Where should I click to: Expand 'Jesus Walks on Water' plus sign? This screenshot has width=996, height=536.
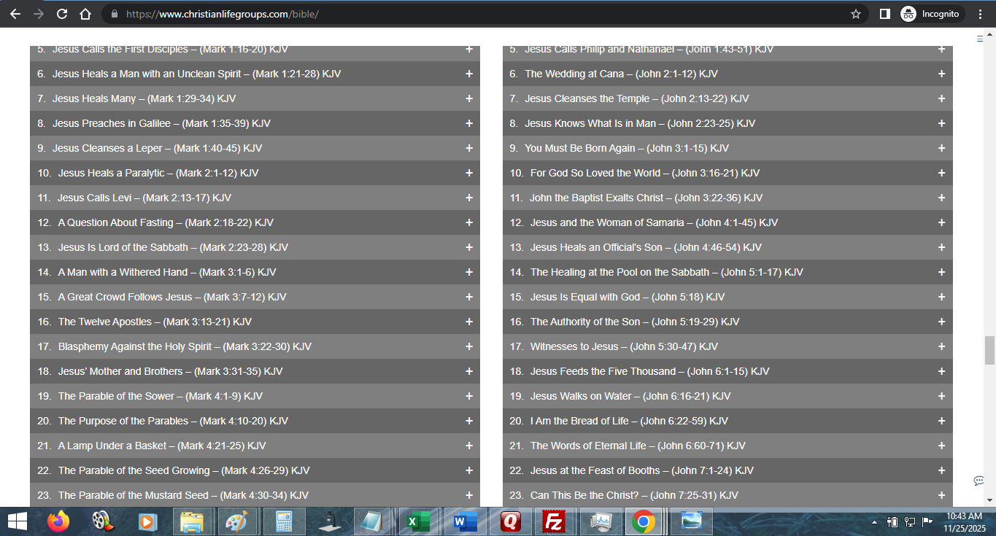coord(941,396)
